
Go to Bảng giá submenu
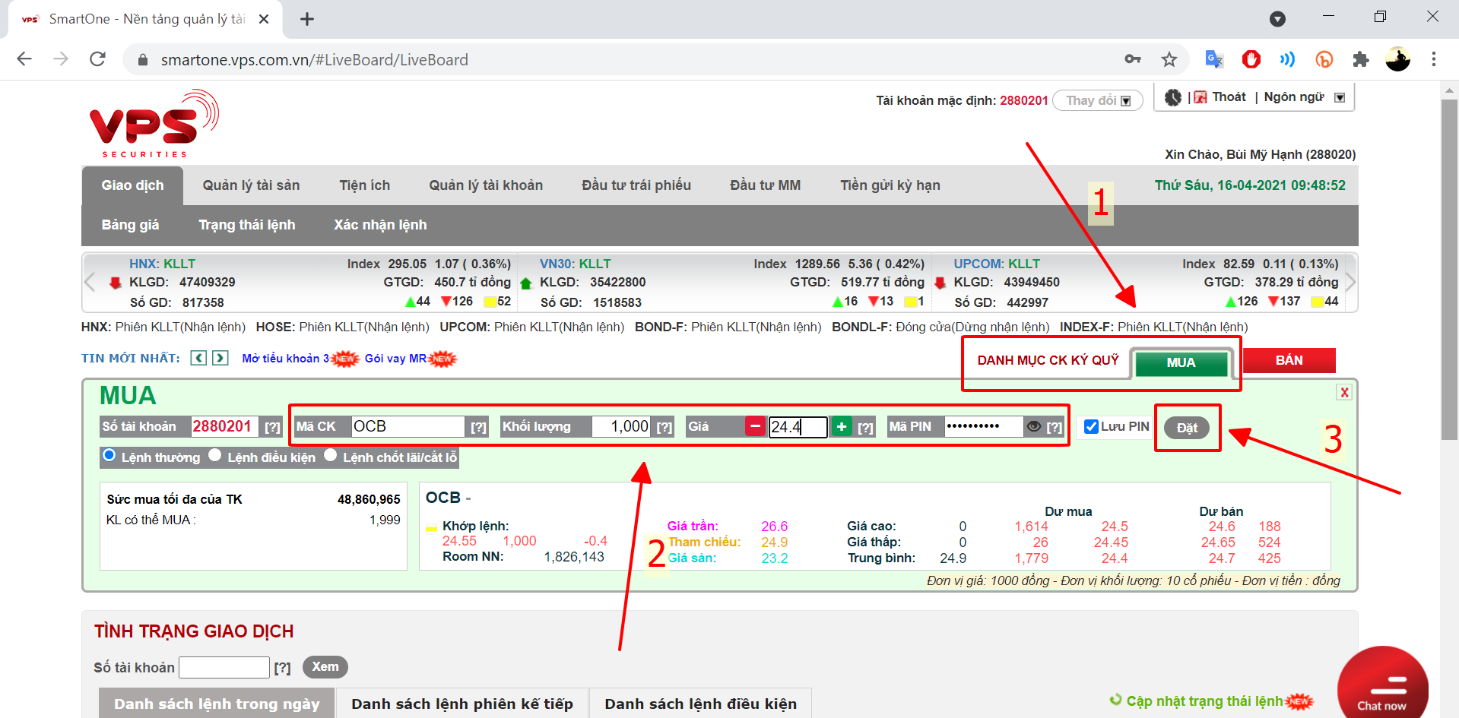(130, 225)
